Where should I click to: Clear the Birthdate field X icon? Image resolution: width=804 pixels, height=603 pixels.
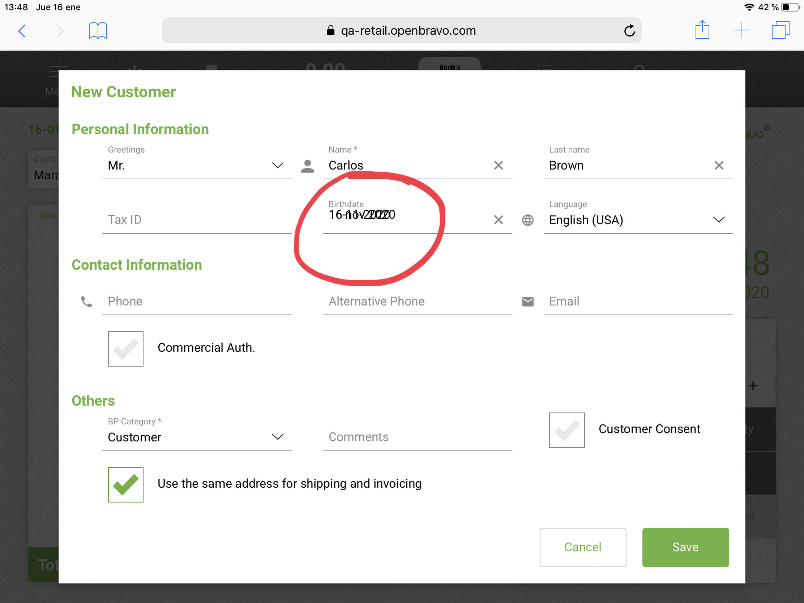coord(498,219)
